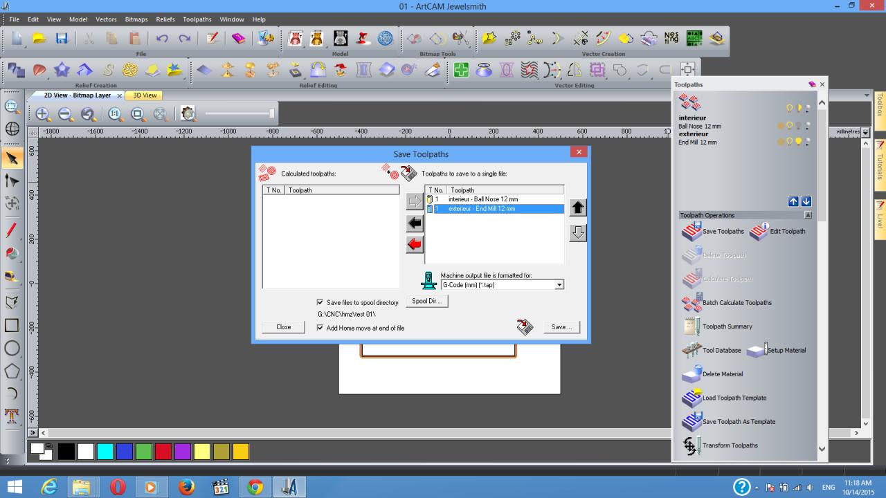Click the Undo arrow icon
This screenshot has height=498, width=886.
162,39
